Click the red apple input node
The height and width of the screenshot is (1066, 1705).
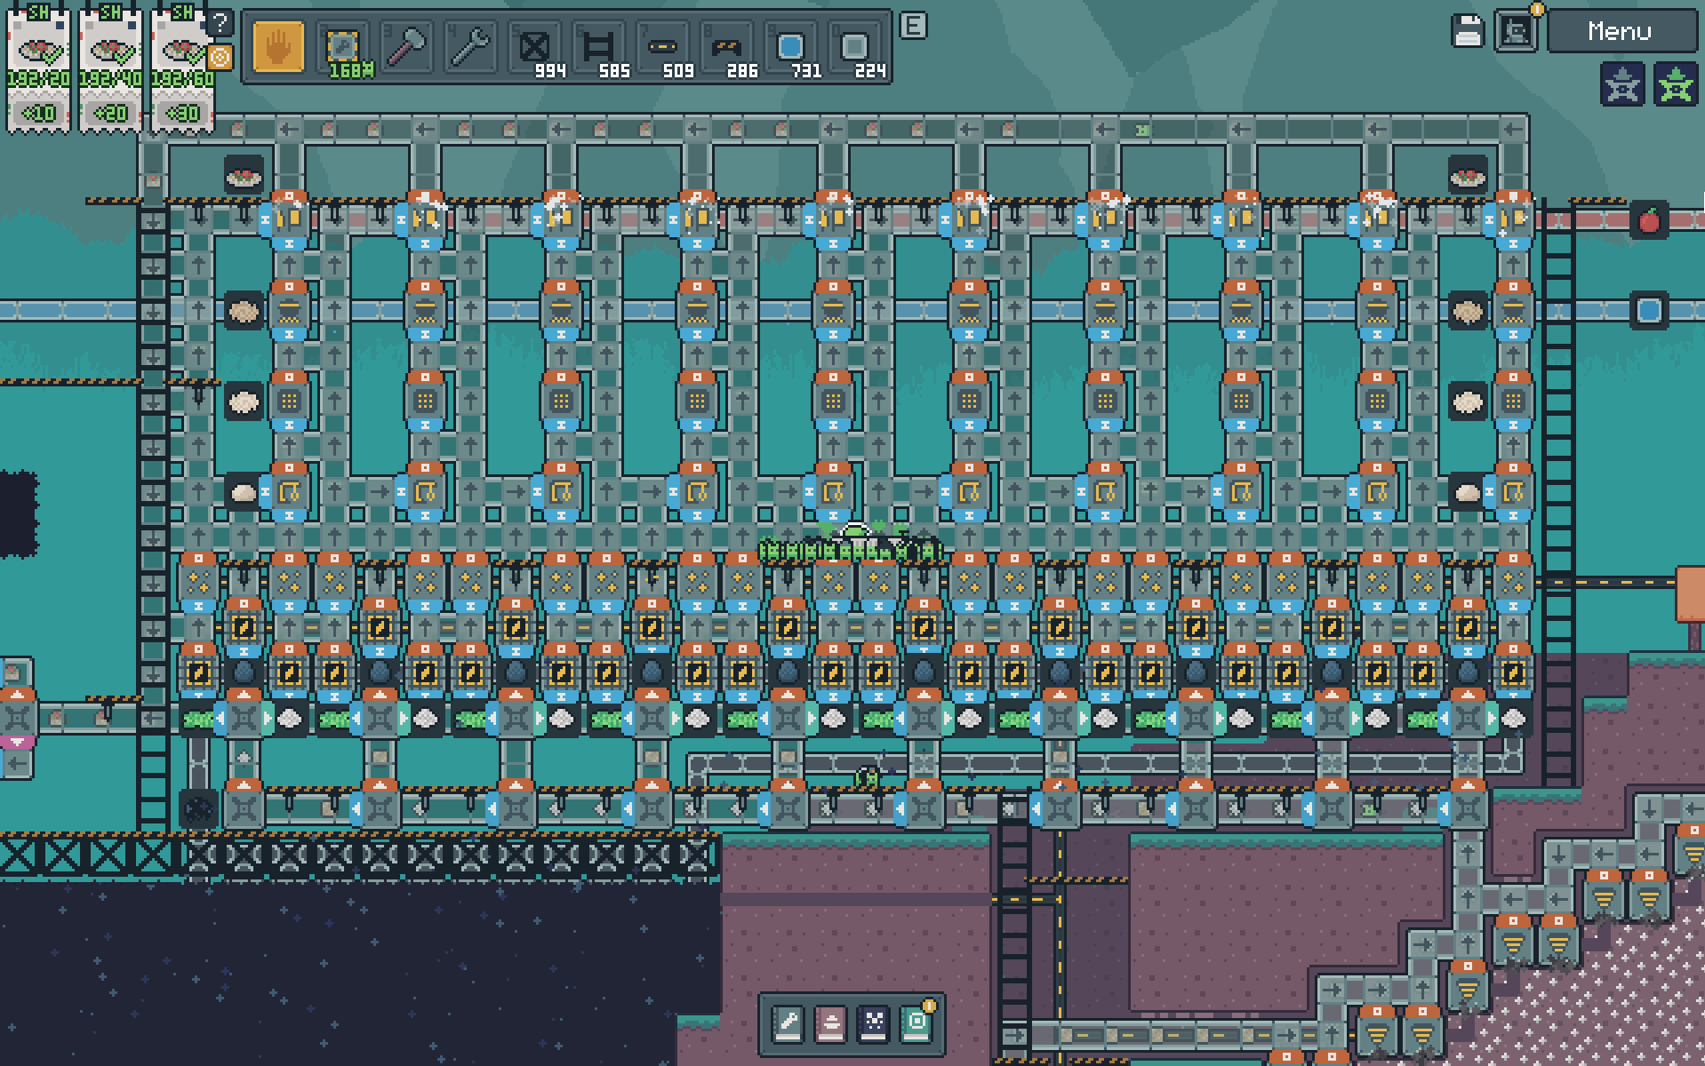click(x=1649, y=219)
